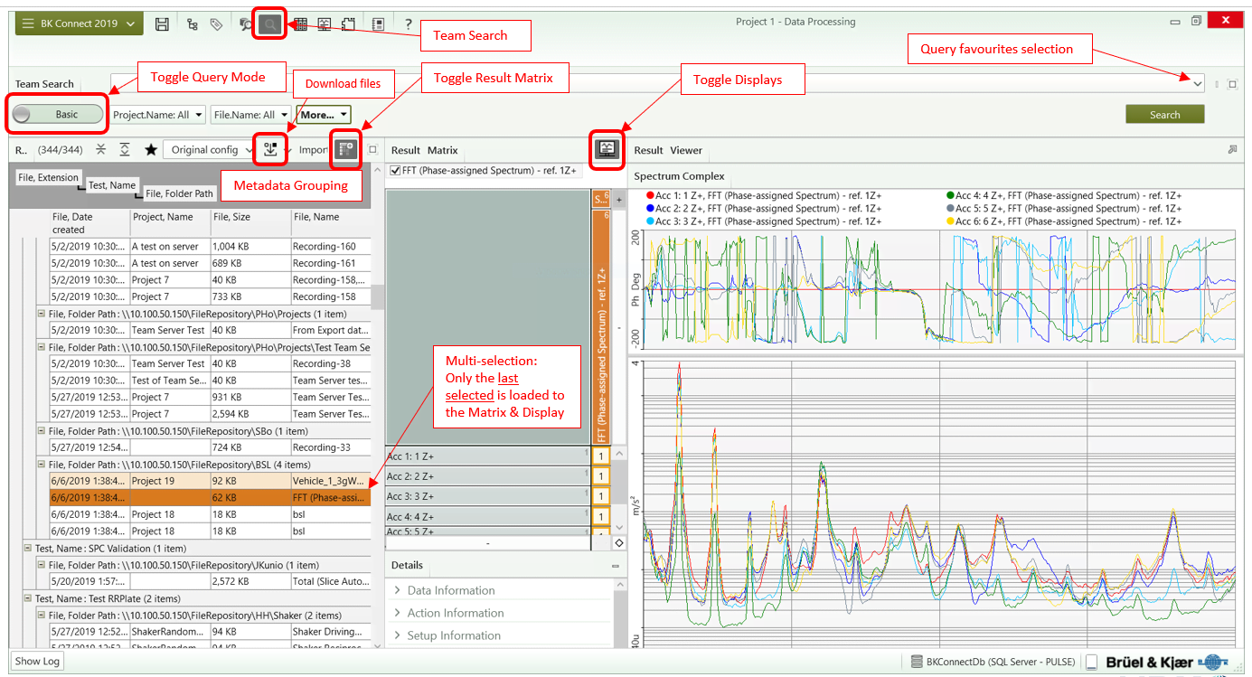Open the More... filter dropdown
Image resolution: width=1252 pixels, height=677 pixels.
(x=323, y=115)
